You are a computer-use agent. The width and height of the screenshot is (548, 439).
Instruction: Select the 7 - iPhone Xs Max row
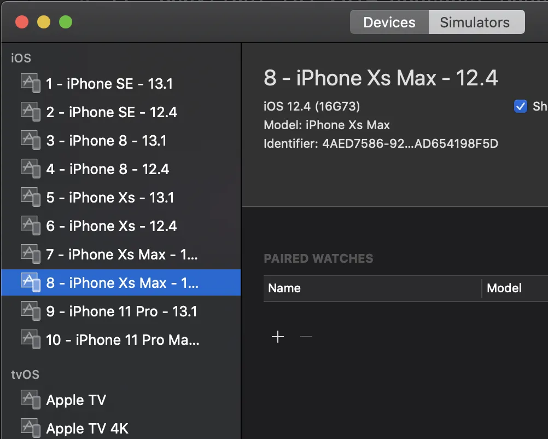[x=121, y=255]
